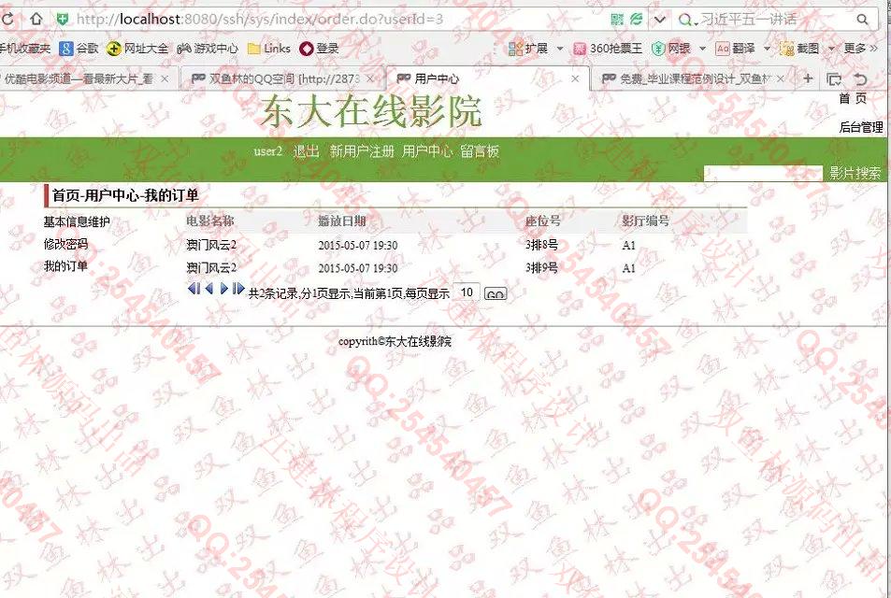891x598 pixels.
Task: Open a new tab with plus icon
Action: (808, 78)
